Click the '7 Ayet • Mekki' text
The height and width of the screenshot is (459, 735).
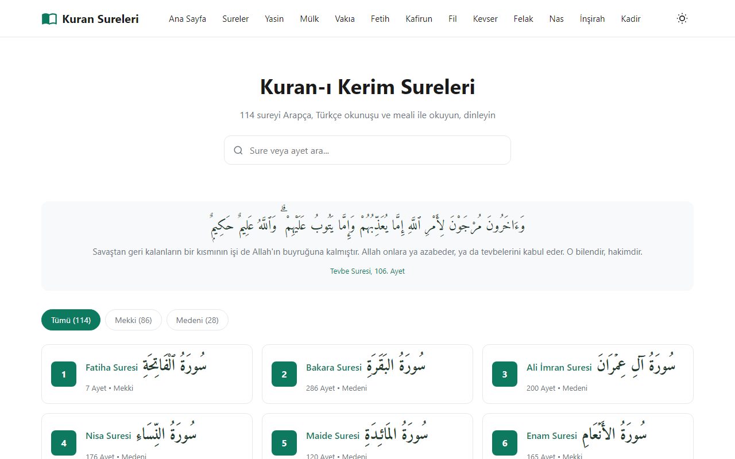[110, 388]
